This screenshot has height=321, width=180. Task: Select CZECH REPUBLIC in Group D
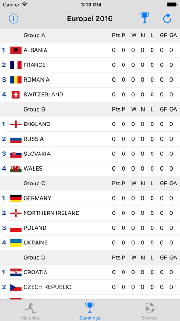coord(47,287)
